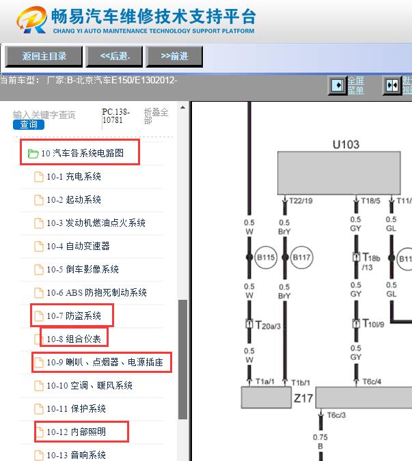Open 10-12 内部照明 entry
Screen dimensions: 412x461
coord(76,432)
